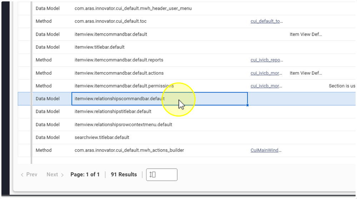
Task: Click the Prev page button
Action: tap(29, 174)
